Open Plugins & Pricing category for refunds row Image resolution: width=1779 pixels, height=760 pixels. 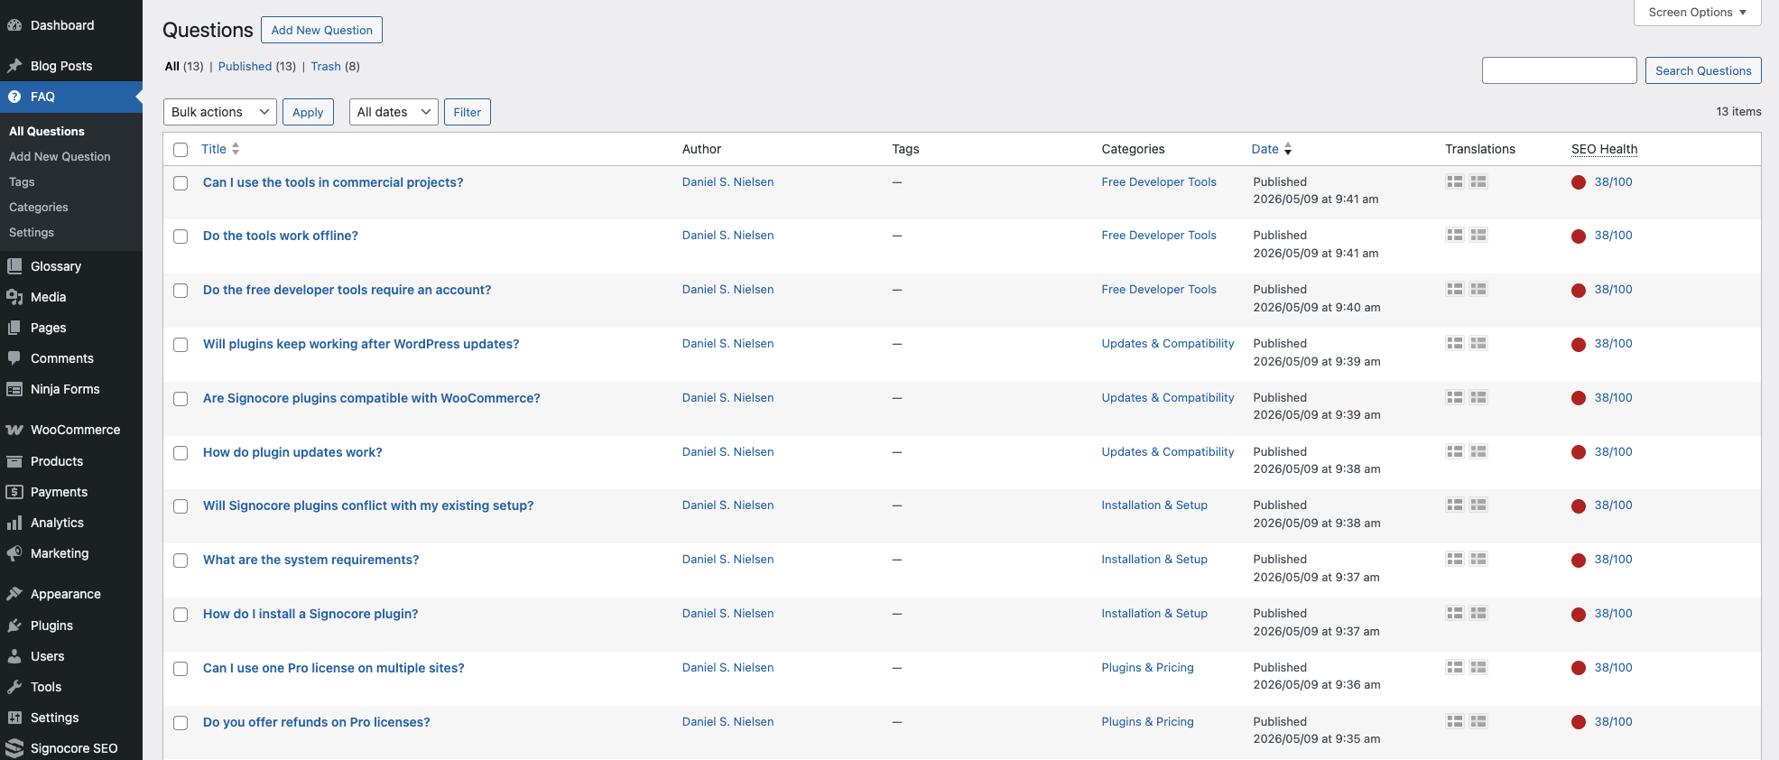click(1147, 721)
